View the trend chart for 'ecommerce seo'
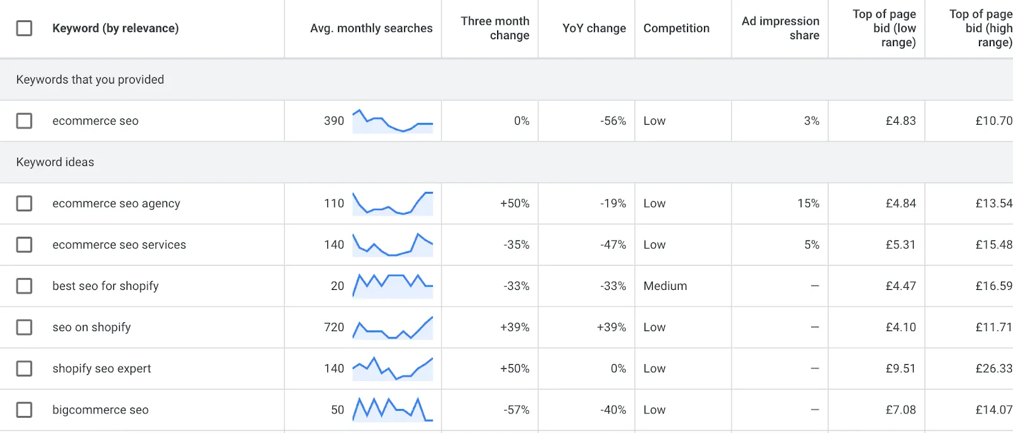 [393, 120]
